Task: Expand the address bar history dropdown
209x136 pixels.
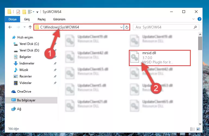Action: 121,27
